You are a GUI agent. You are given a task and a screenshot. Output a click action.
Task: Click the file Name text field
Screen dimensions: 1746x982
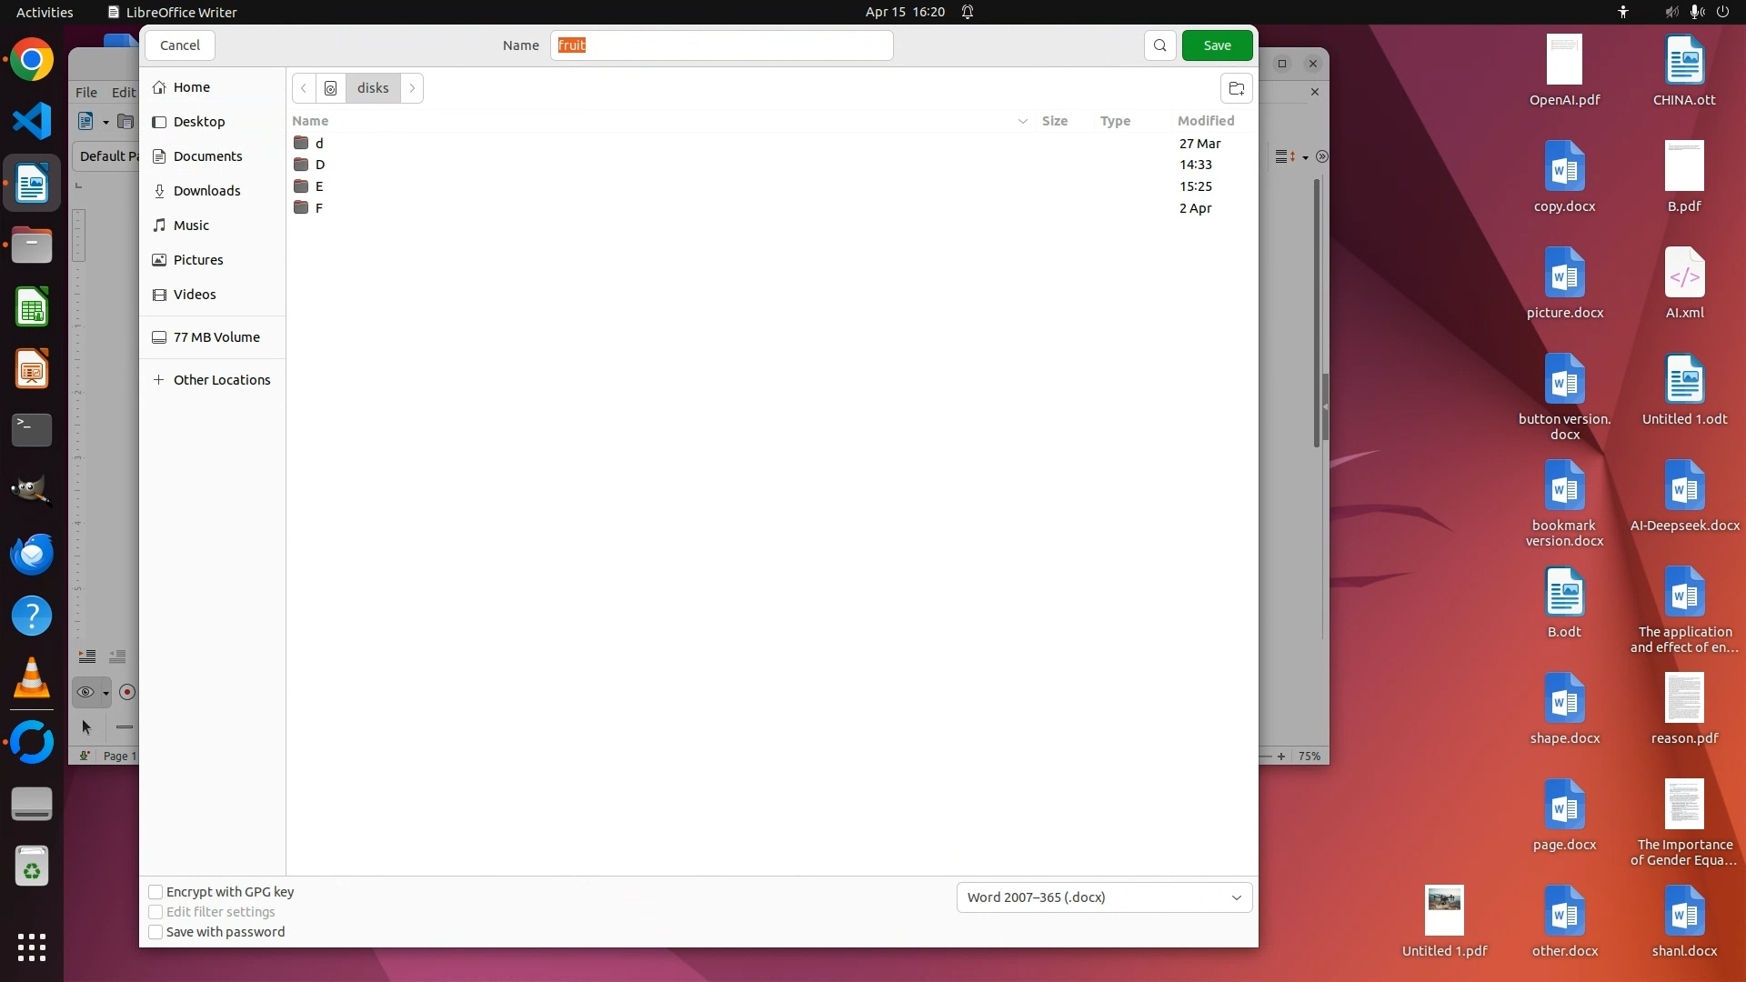pos(721,45)
